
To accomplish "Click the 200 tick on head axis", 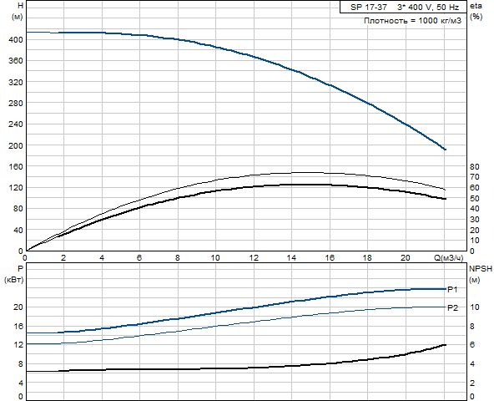I will tap(16, 145).
